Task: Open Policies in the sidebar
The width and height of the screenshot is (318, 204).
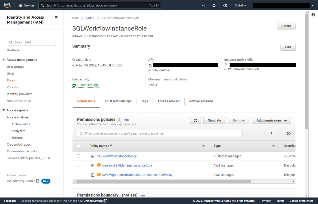Action: click(x=12, y=87)
